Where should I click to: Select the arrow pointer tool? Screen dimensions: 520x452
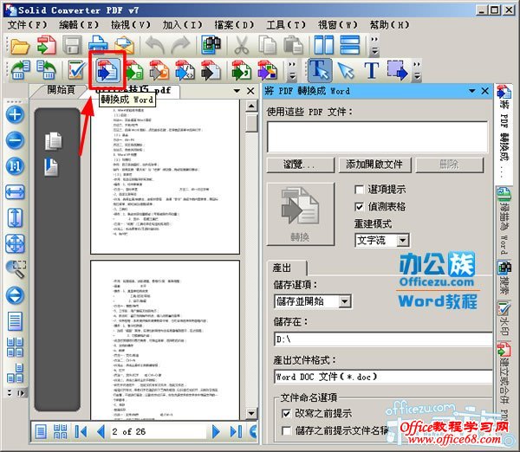(346, 70)
